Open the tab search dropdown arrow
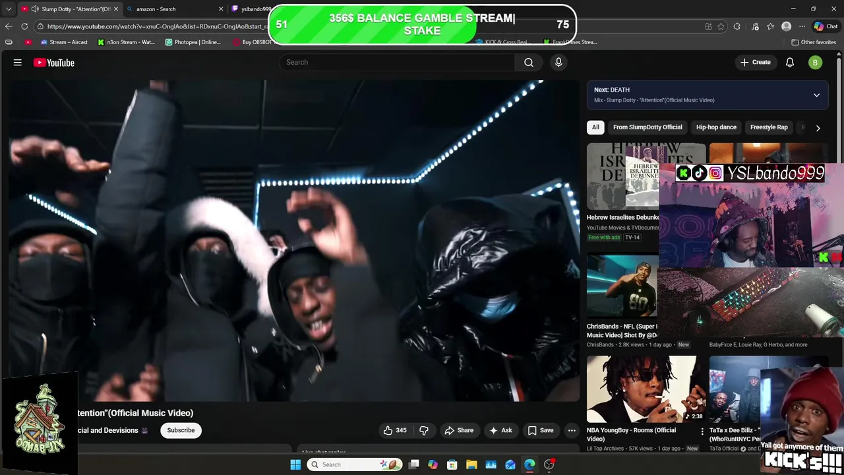Screen dimensions: 844x475 9,9
